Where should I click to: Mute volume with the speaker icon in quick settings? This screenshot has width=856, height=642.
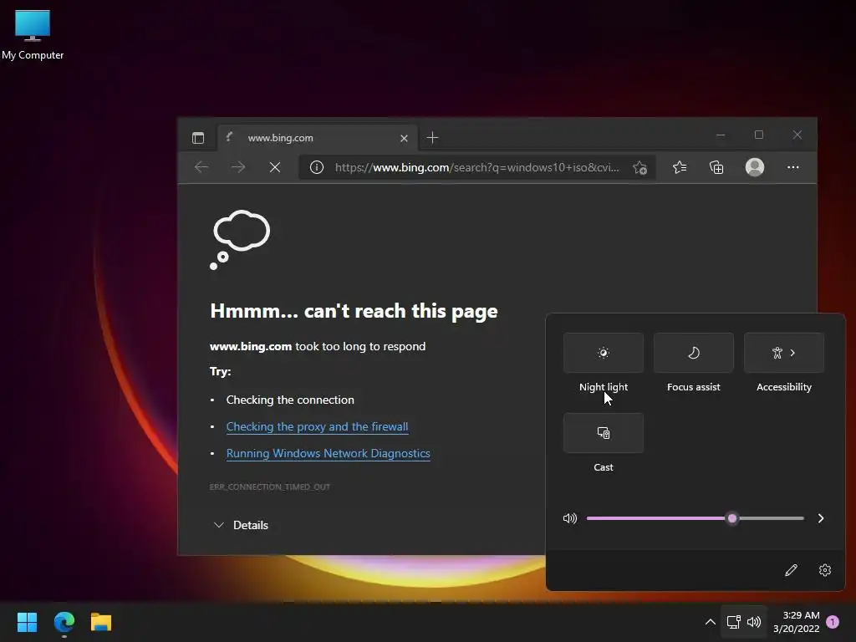coord(570,518)
